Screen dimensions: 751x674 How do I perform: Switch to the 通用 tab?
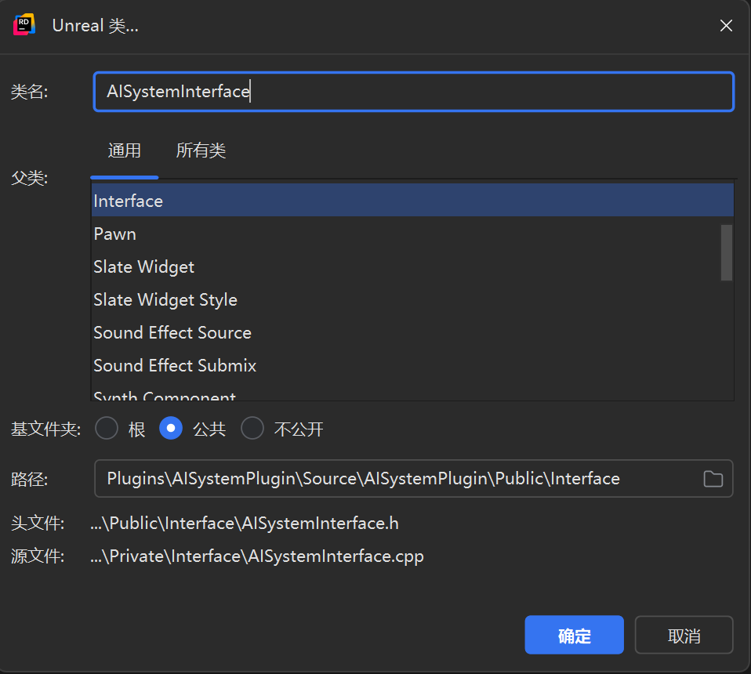click(124, 150)
